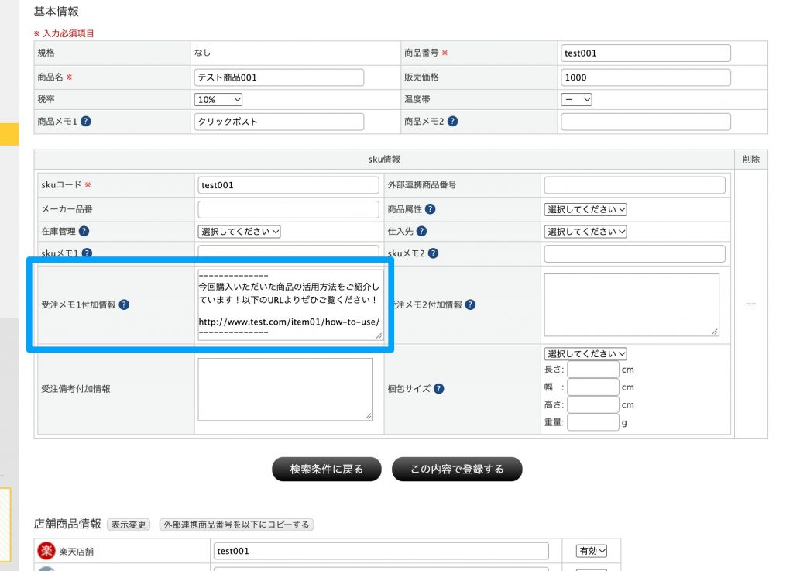Screen dimensions: 793x571
Task: Open help icon beside 受注メモ1付加情報
Action: (124, 304)
